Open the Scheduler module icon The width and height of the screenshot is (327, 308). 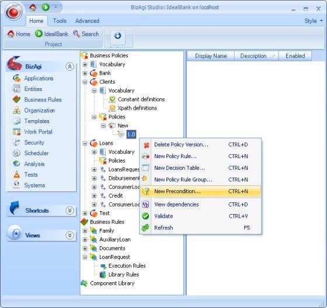pos(17,153)
